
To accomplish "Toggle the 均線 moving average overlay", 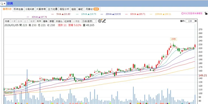I will [x=7, y=21].
